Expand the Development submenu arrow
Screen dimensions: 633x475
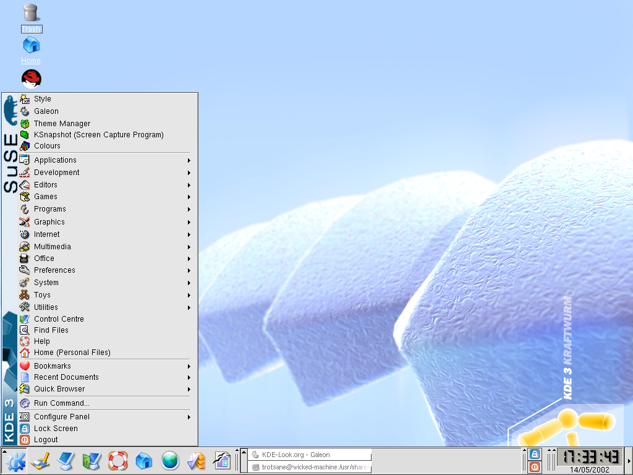[x=189, y=173]
